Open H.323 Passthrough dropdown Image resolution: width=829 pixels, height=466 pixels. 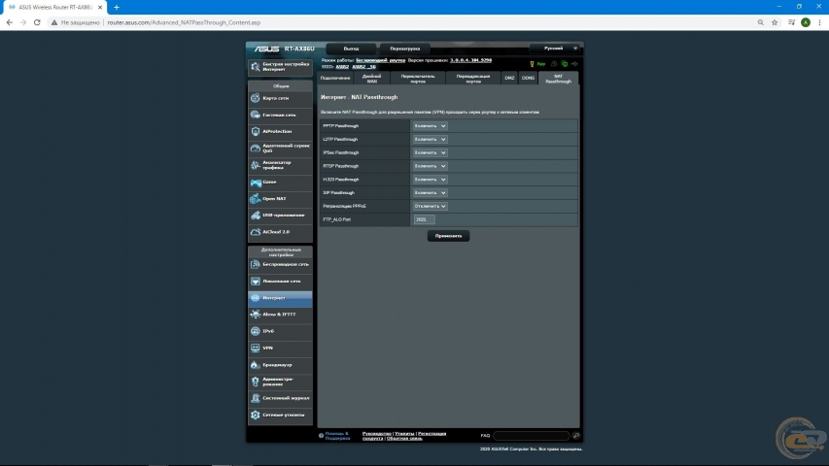tap(430, 180)
